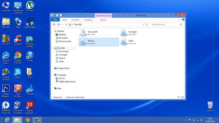Switch to the Visualizza ribbon tab
This screenshot has width=219, height=123.
[x=88, y=20]
